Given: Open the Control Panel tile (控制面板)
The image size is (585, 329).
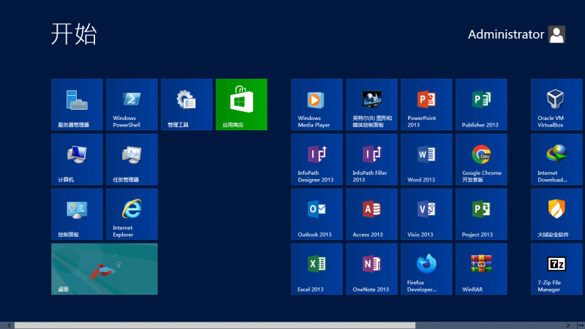Looking at the screenshot, I should coord(77,214).
